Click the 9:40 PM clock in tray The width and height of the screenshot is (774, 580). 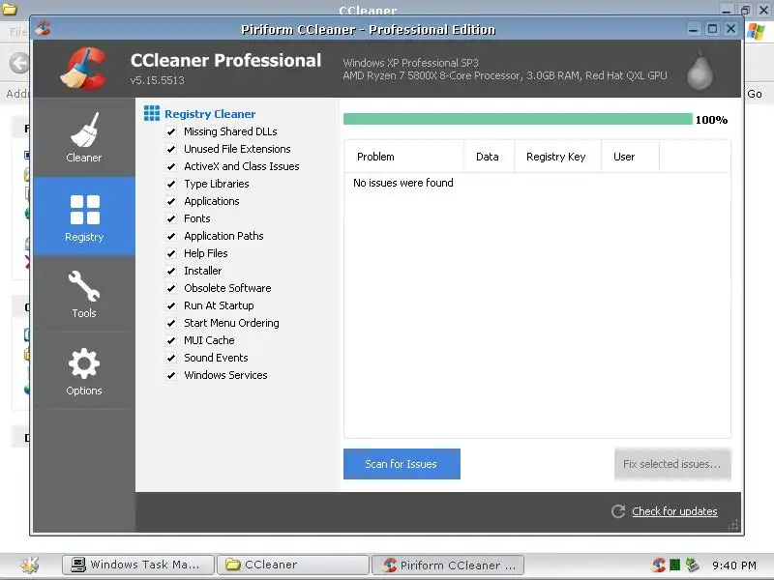pyautogui.click(x=734, y=565)
